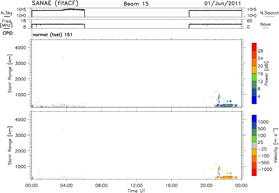This screenshot has height=193, width=279.
Task: Click the N.Search legend label
Action: point(269,13)
